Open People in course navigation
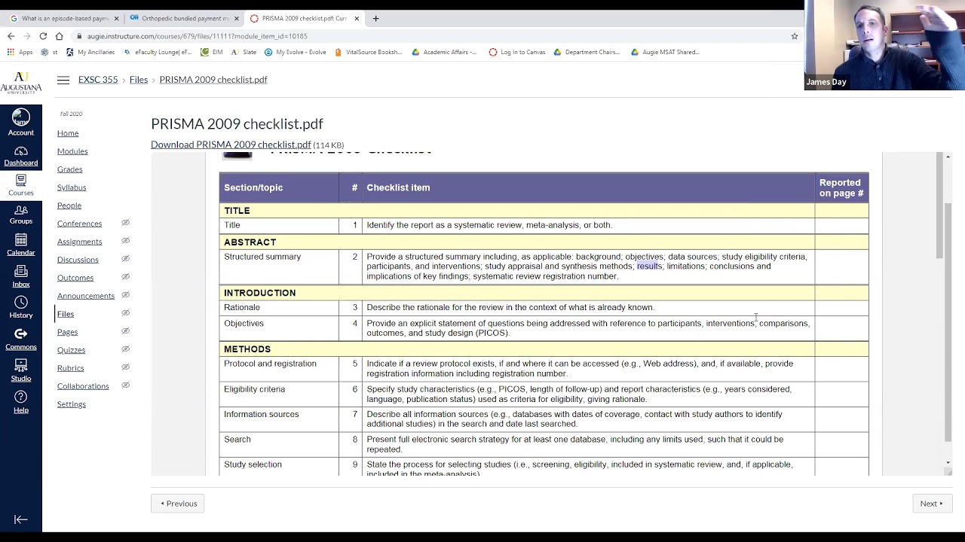This screenshot has height=542, width=965. pyautogui.click(x=69, y=206)
